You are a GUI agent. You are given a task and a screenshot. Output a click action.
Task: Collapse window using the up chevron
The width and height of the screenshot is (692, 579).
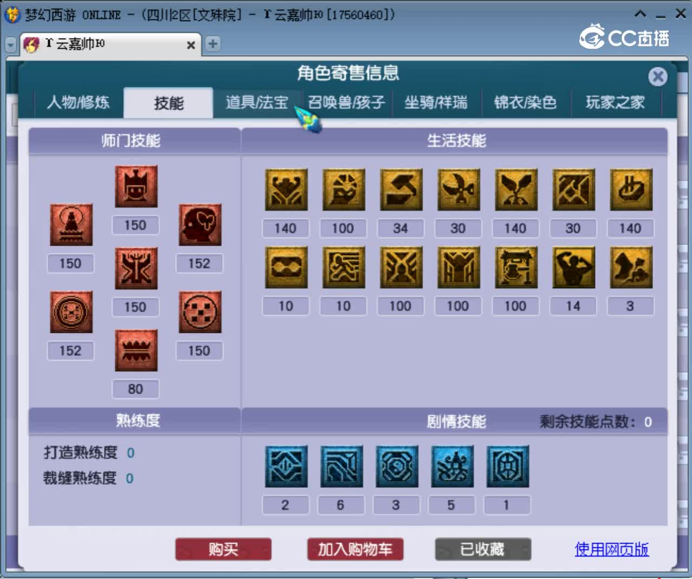point(640,14)
